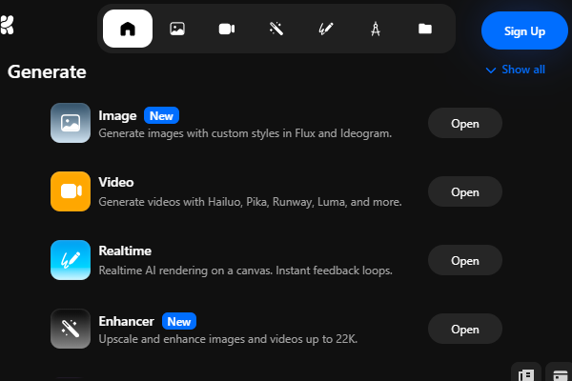Open the Video camera icon in navigation
This screenshot has height=381, width=572.
point(227,29)
